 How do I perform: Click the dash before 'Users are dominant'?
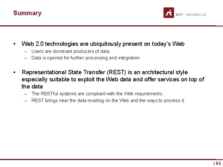[27, 51]
